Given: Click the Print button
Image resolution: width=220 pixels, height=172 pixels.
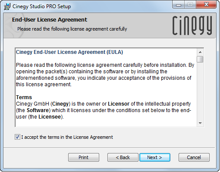Looking at the screenshot, I should point(84,157).
